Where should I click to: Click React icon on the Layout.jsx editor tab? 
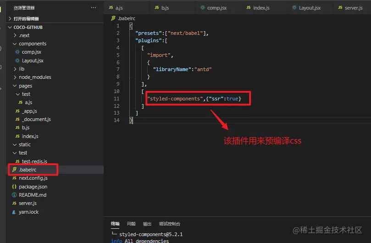coord(294,8)
